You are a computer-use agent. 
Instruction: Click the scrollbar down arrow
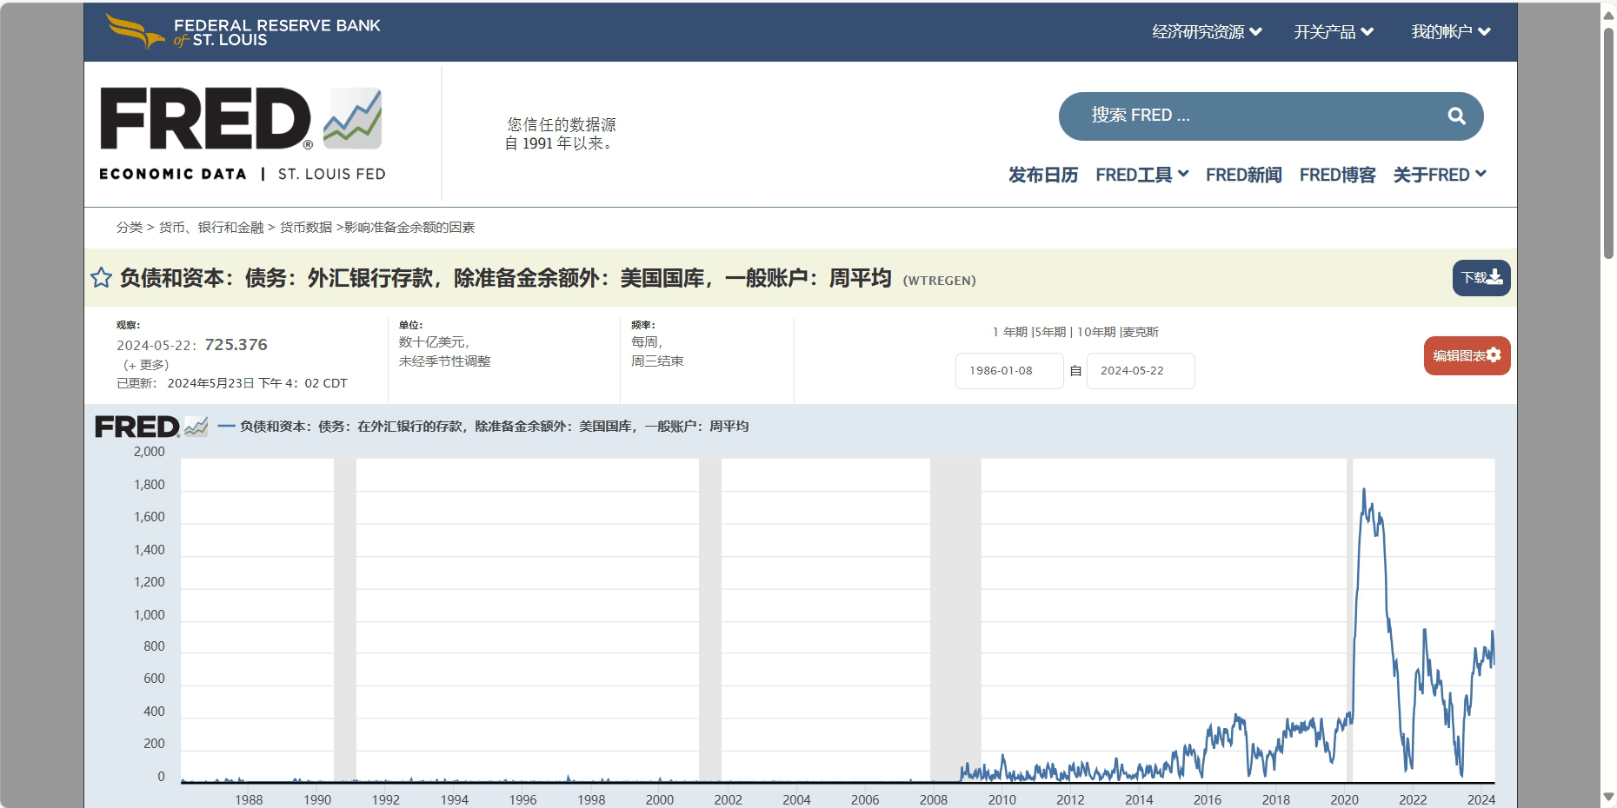1609,797
